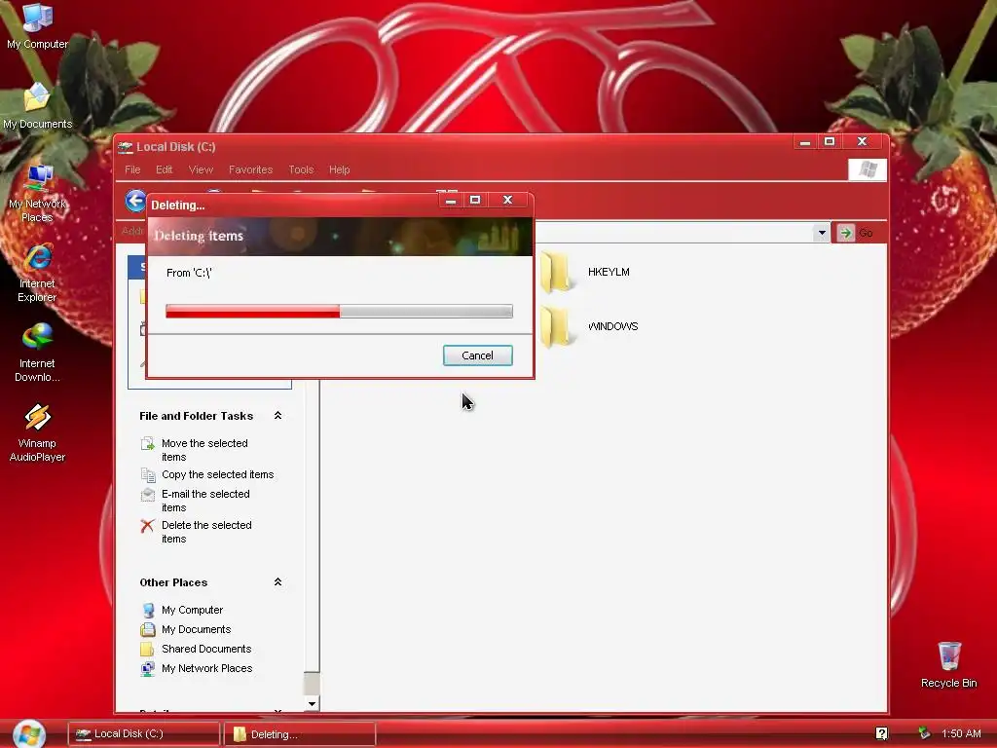The width and height of the screenshot is (997, 748).
Task: Switch to Local Disk (C:) taskbar button
Action: coord(144,734)
